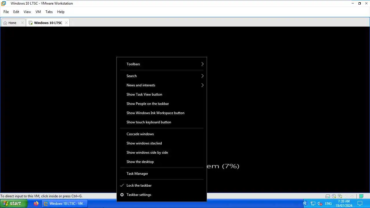Screen dimensions: 370x208
Task: Click the muted speaker tray icon
Action: click(320, 204)
